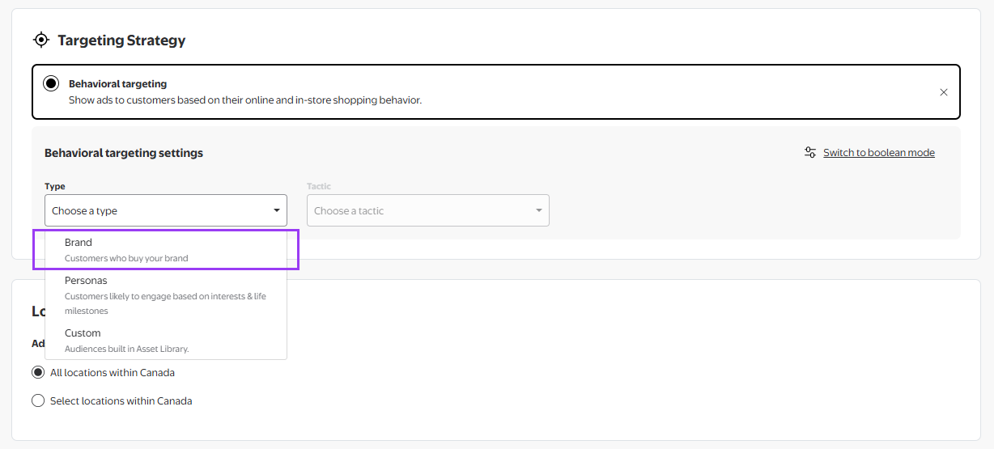Click the Targeting Strategy section title
Screen dimensions: 994x449
point(121,40)
